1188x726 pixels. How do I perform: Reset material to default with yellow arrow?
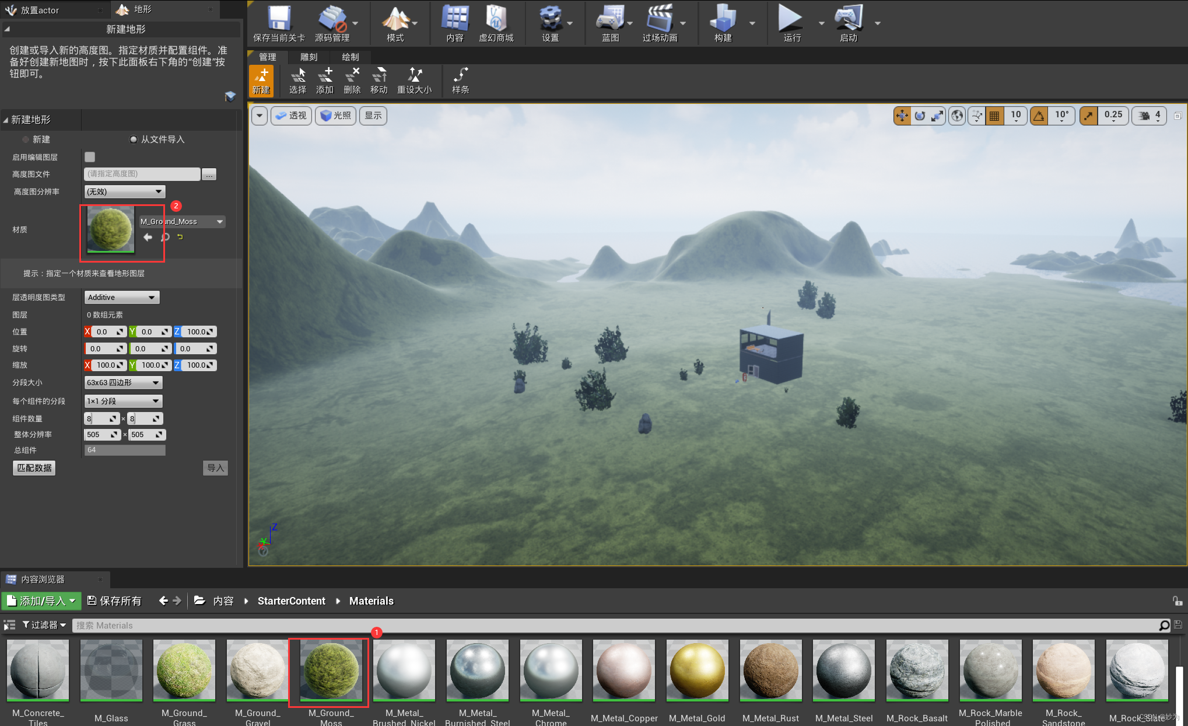point(180,237)
